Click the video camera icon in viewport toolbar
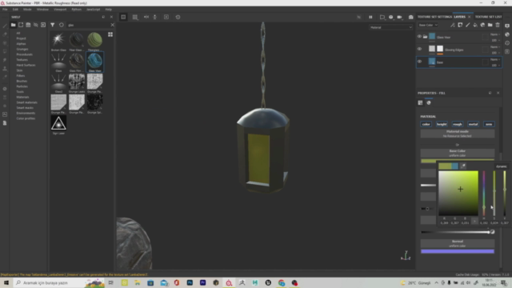Viewport: 512px width, 288px height. (x=400, y=17)
